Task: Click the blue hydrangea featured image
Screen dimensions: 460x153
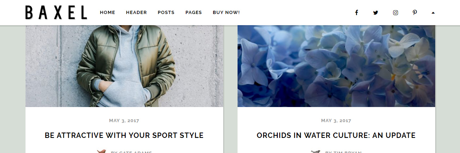Action: click(336, 66)
